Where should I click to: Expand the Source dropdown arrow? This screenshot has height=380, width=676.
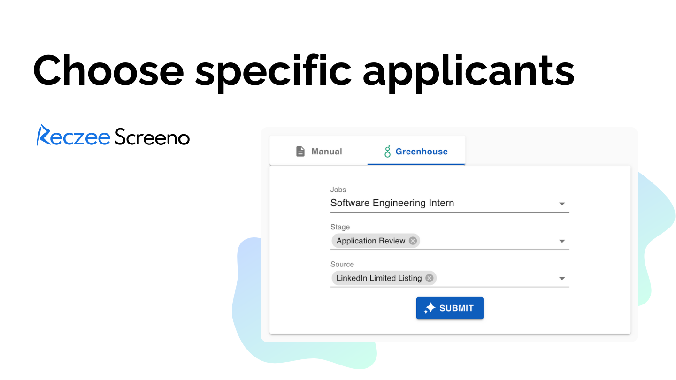[561, 279]
